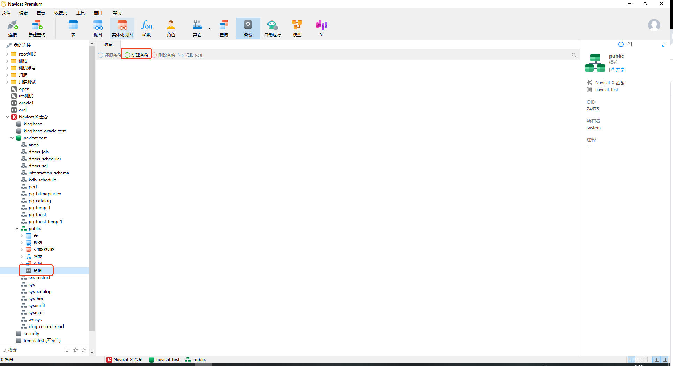The width and height of the screenshot is (673, 366).
Task: Open the 自动运行 (Automation) toolbar icon
Action: tap(273, 28)
